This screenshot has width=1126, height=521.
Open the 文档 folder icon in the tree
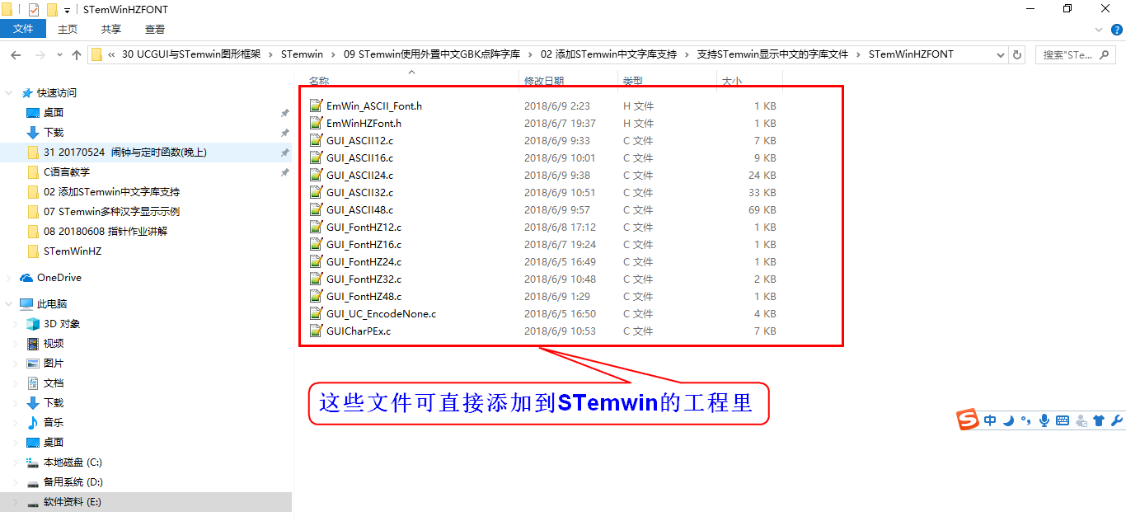(33, 383)
